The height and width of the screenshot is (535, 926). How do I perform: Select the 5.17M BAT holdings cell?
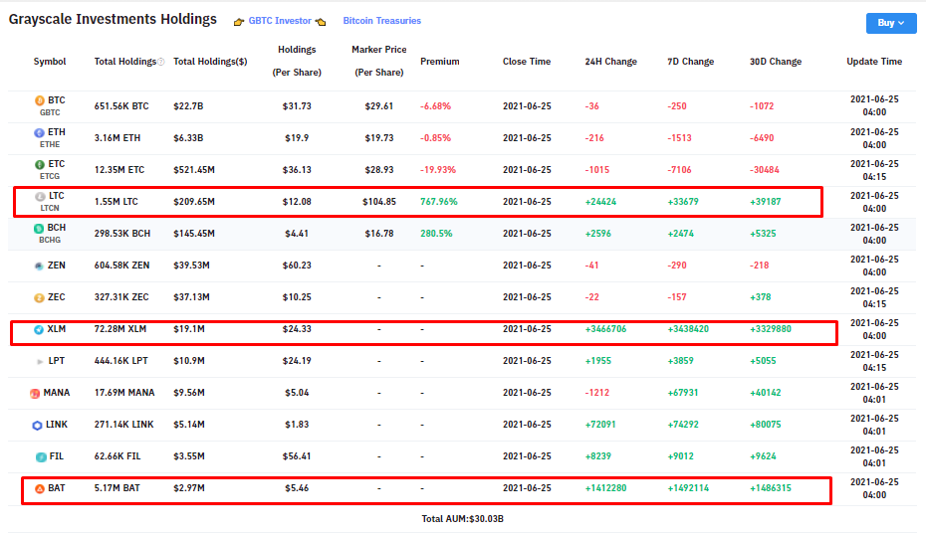click(x=116, y=488)
